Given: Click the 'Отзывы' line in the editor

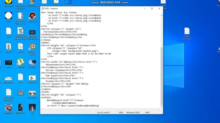Looking at the screenshot, I should (58, 81).
